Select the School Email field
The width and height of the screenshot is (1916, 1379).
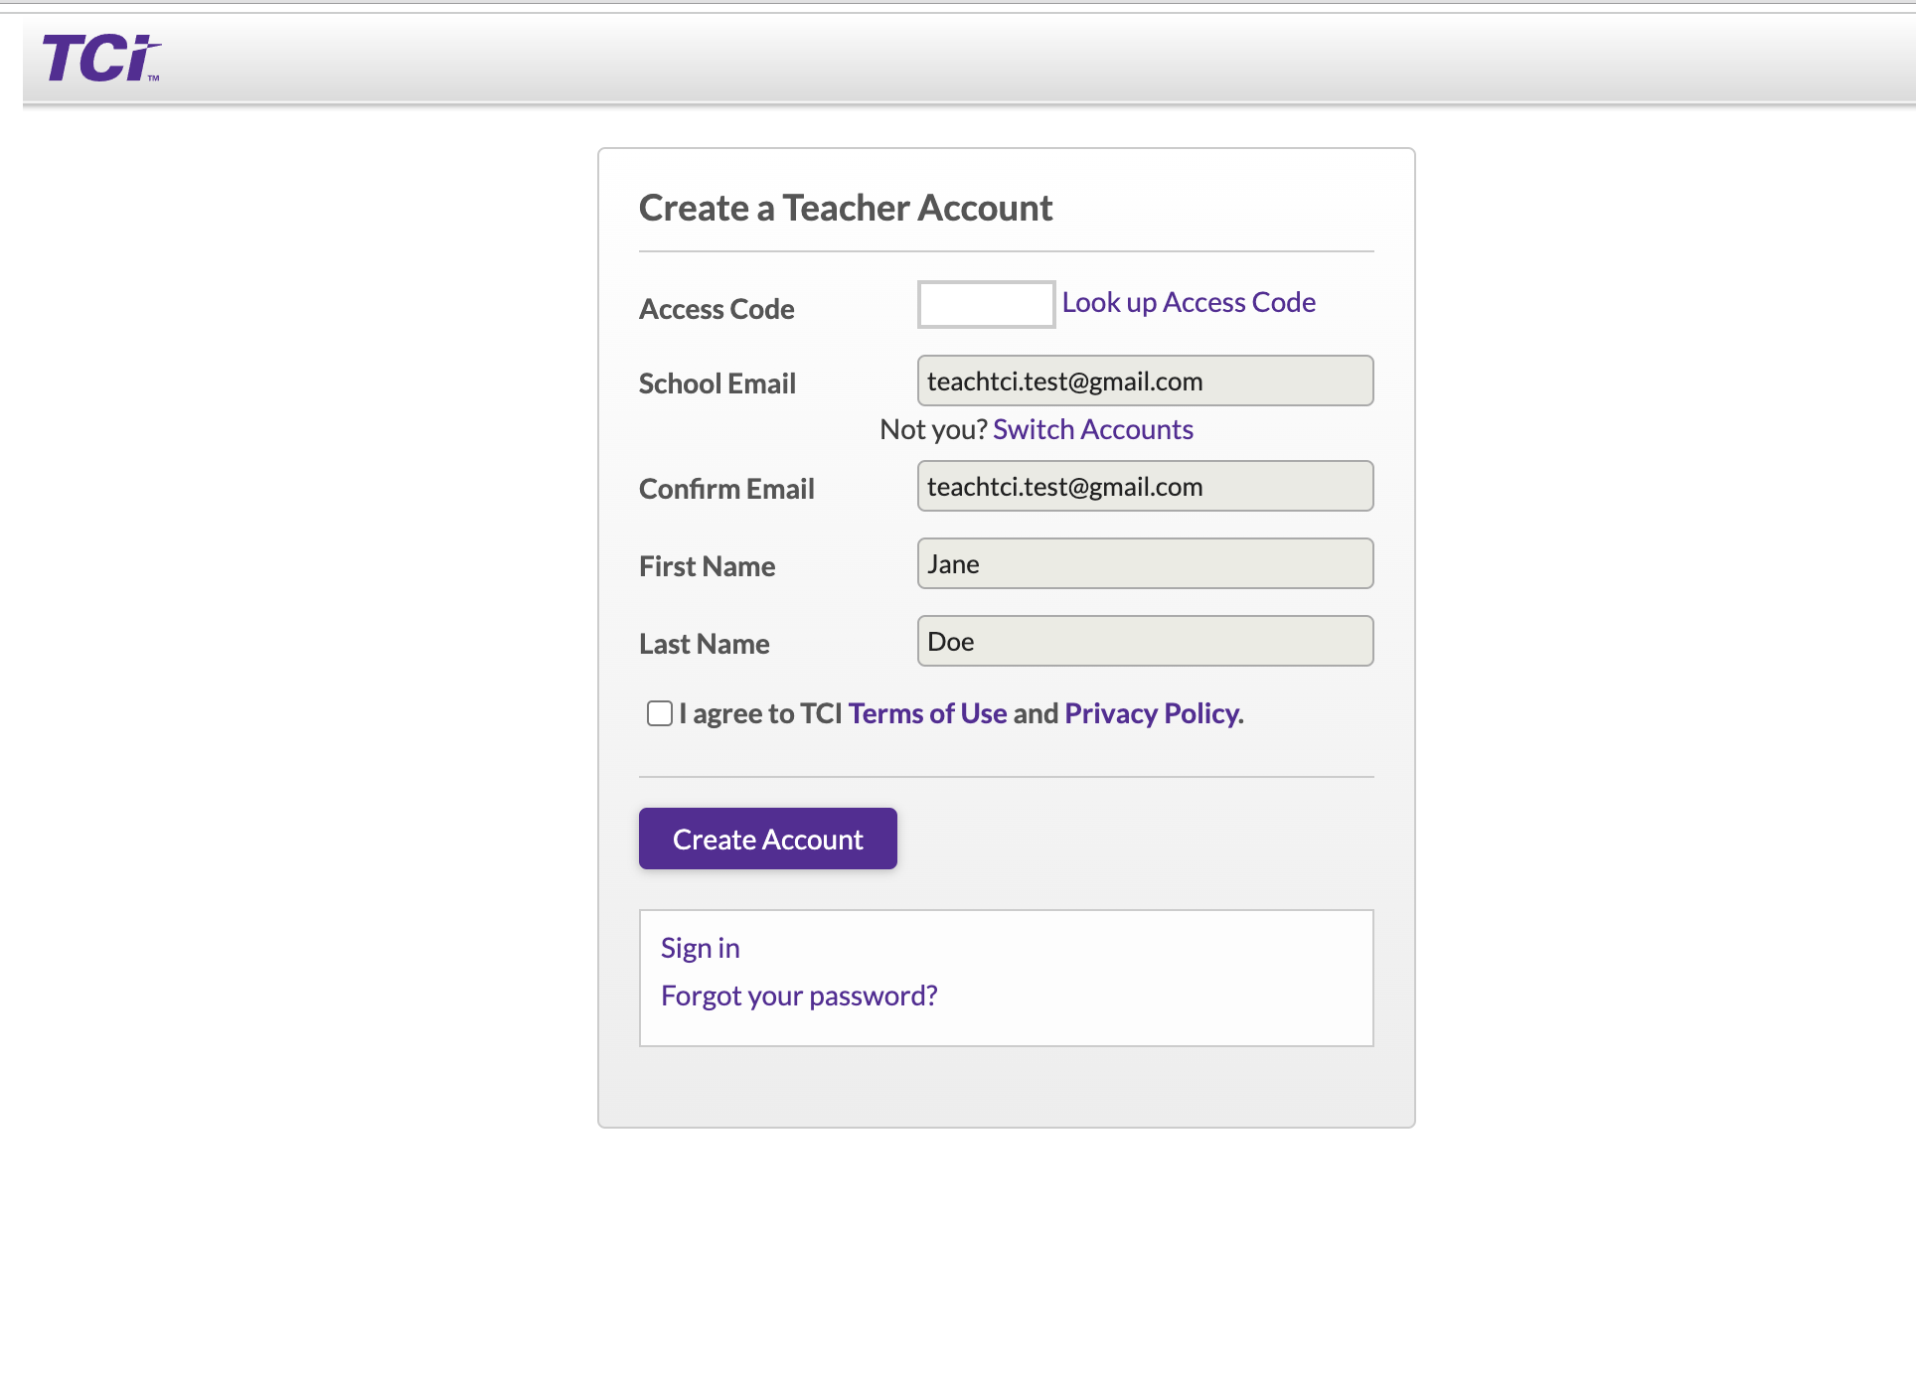click(1144, 381)
